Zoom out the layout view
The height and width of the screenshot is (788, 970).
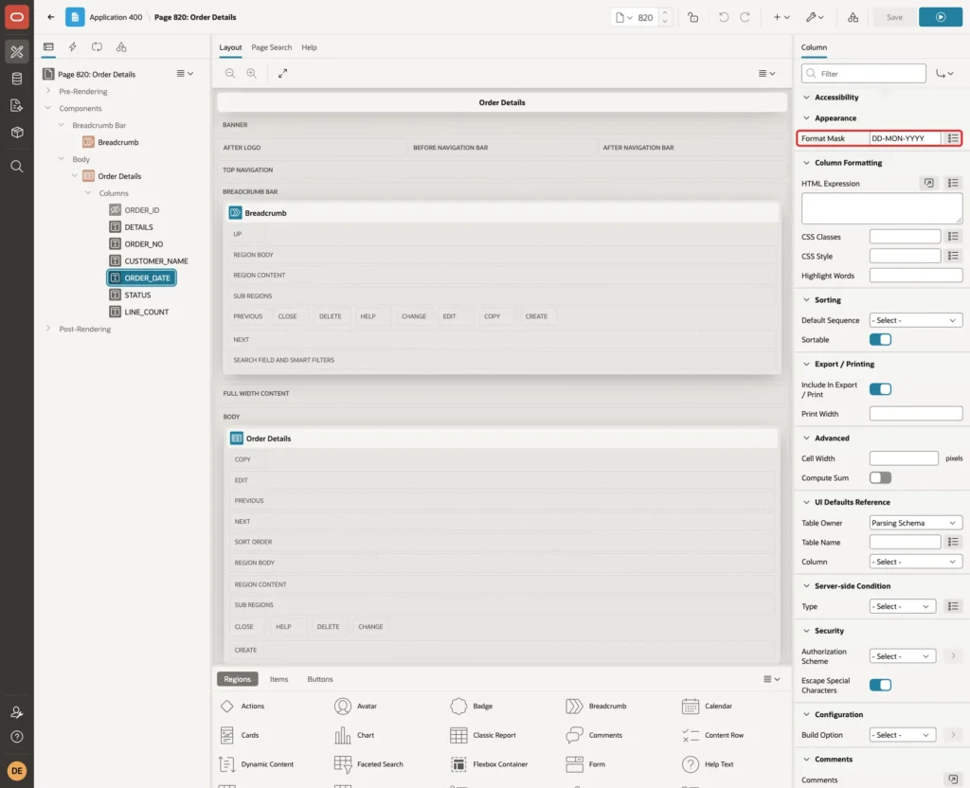[x=230, y=73]
